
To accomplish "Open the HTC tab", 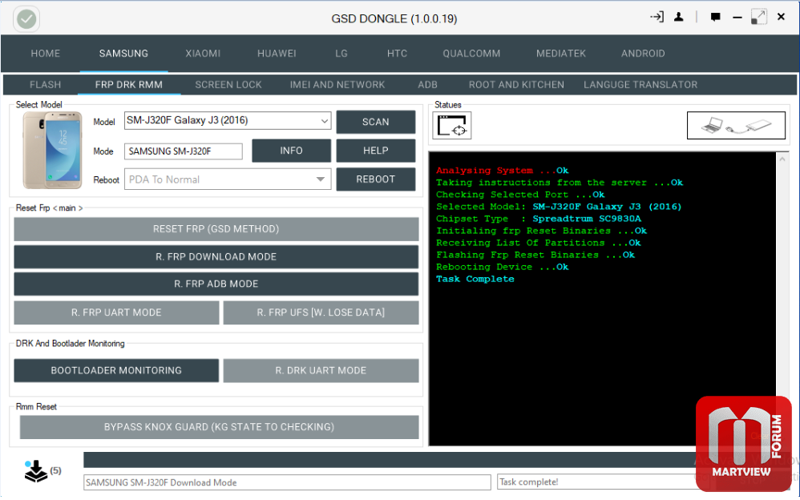I will (x=397, y=54).
